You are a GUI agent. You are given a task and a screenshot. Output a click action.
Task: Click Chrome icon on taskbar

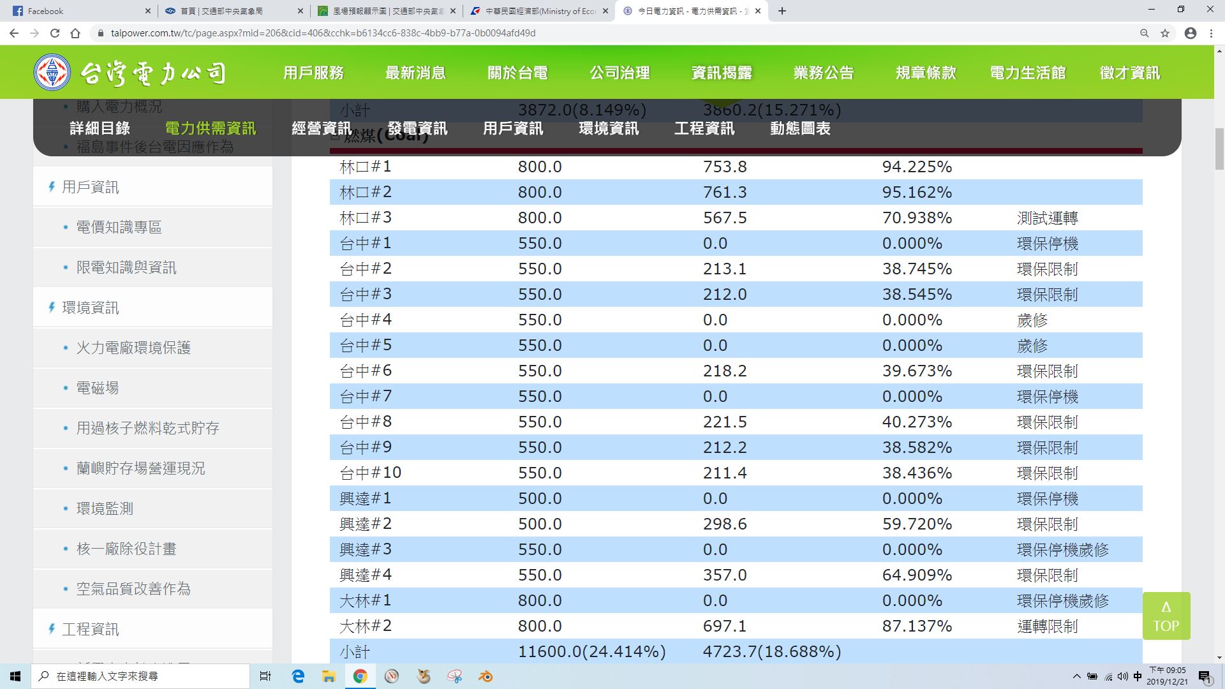(x=360, y=676)
